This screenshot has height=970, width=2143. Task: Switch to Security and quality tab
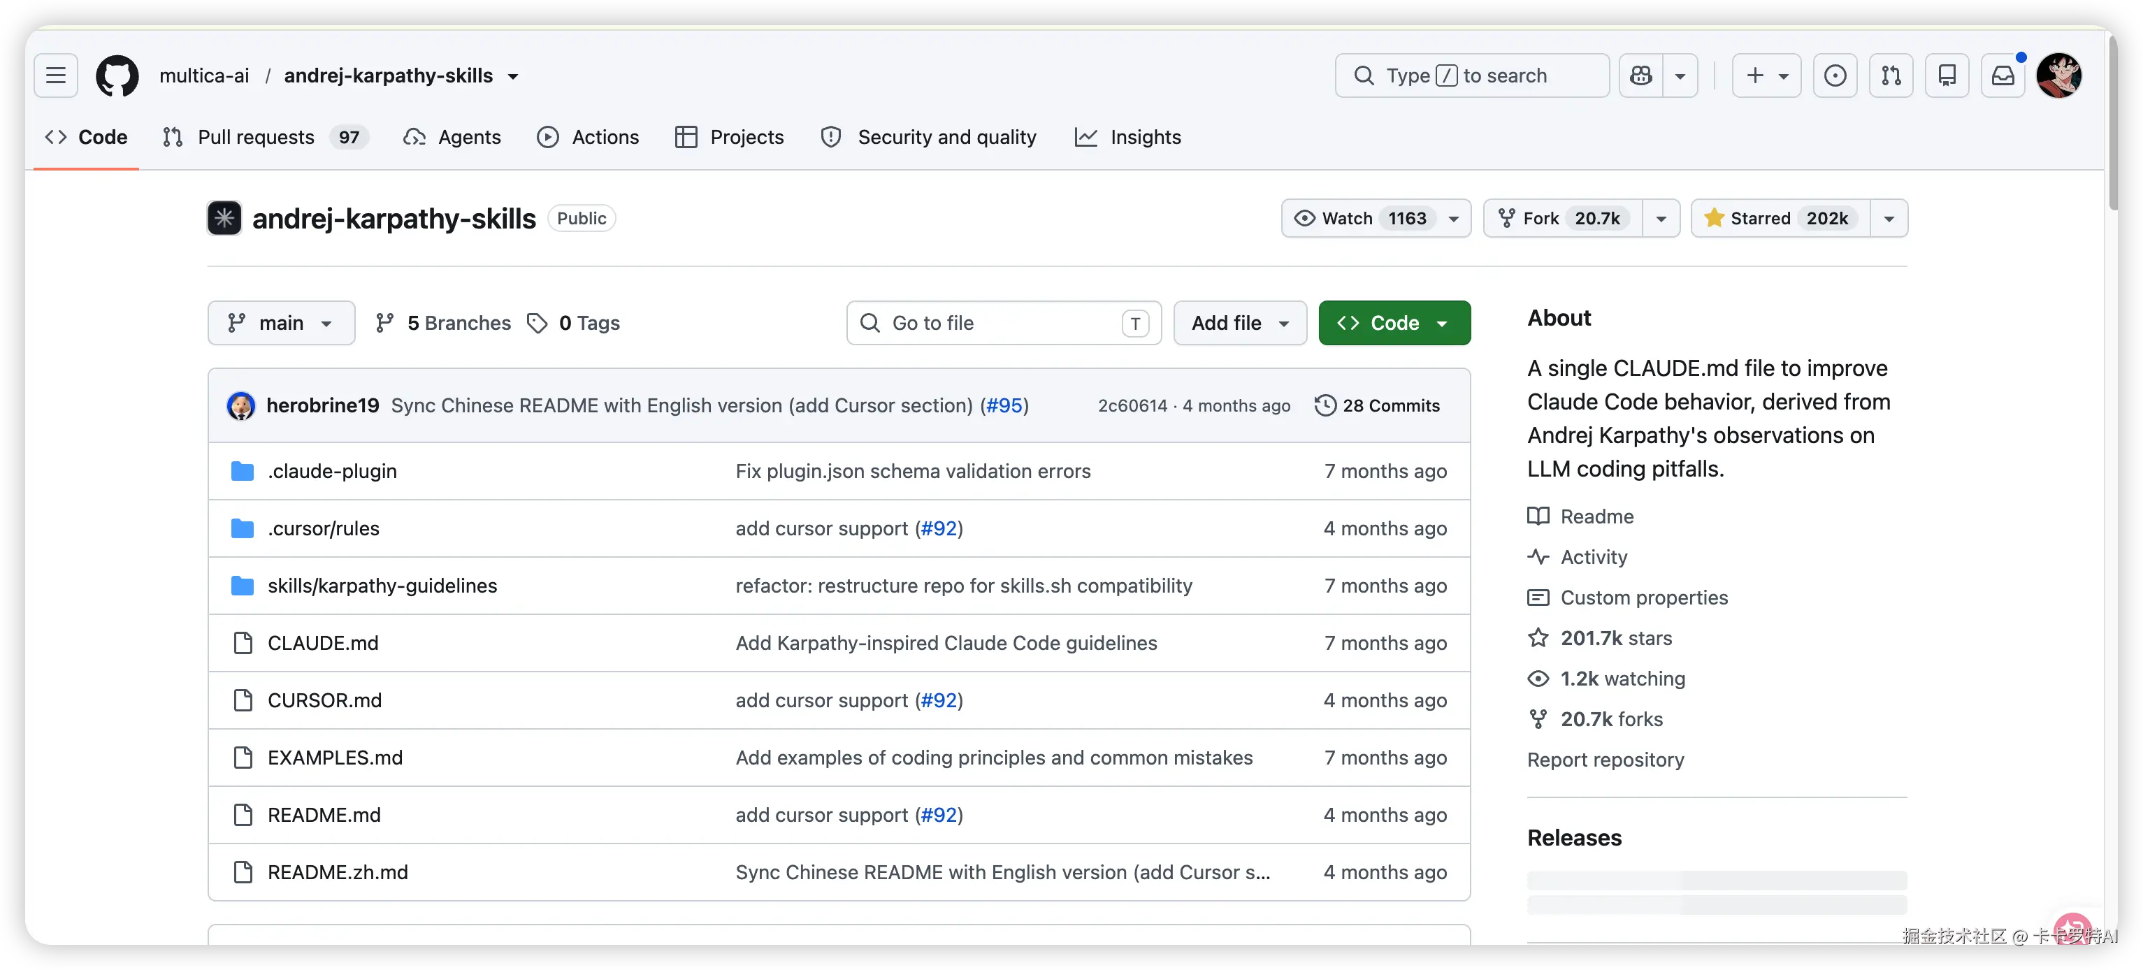928,137
